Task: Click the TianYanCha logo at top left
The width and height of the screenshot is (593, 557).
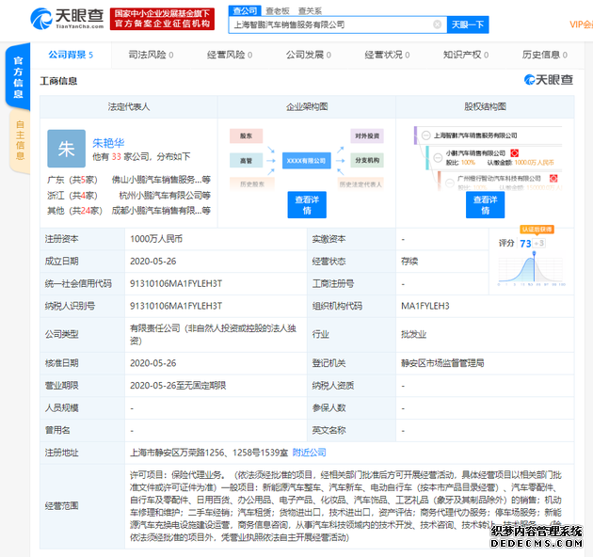Action: (67, 19)
